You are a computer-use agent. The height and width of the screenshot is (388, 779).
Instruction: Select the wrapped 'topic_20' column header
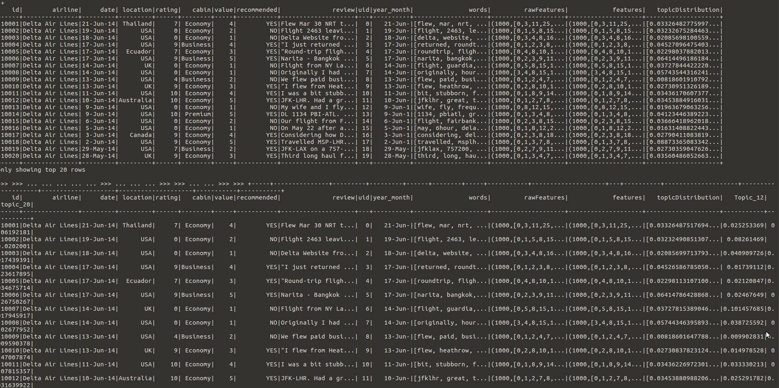pos(16,204)
